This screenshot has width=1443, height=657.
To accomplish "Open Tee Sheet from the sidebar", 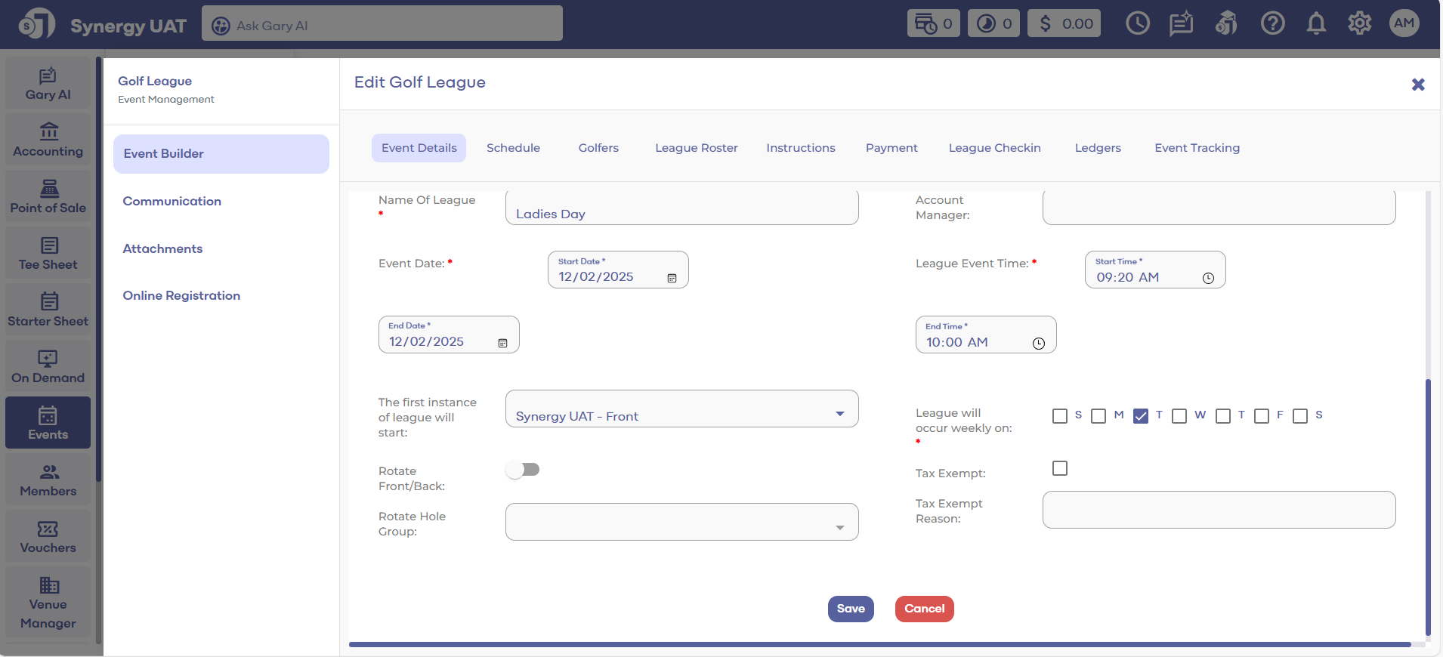I will coord(48,254).
